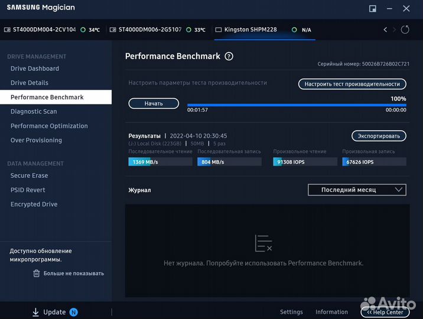The width and height of the screenshot is (423, 319).
Task: Open Performance Optimization in the sidebar
Action: tap(49, 126)
